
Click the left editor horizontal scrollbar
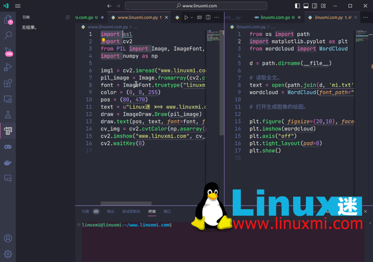(x=126, y=204)
